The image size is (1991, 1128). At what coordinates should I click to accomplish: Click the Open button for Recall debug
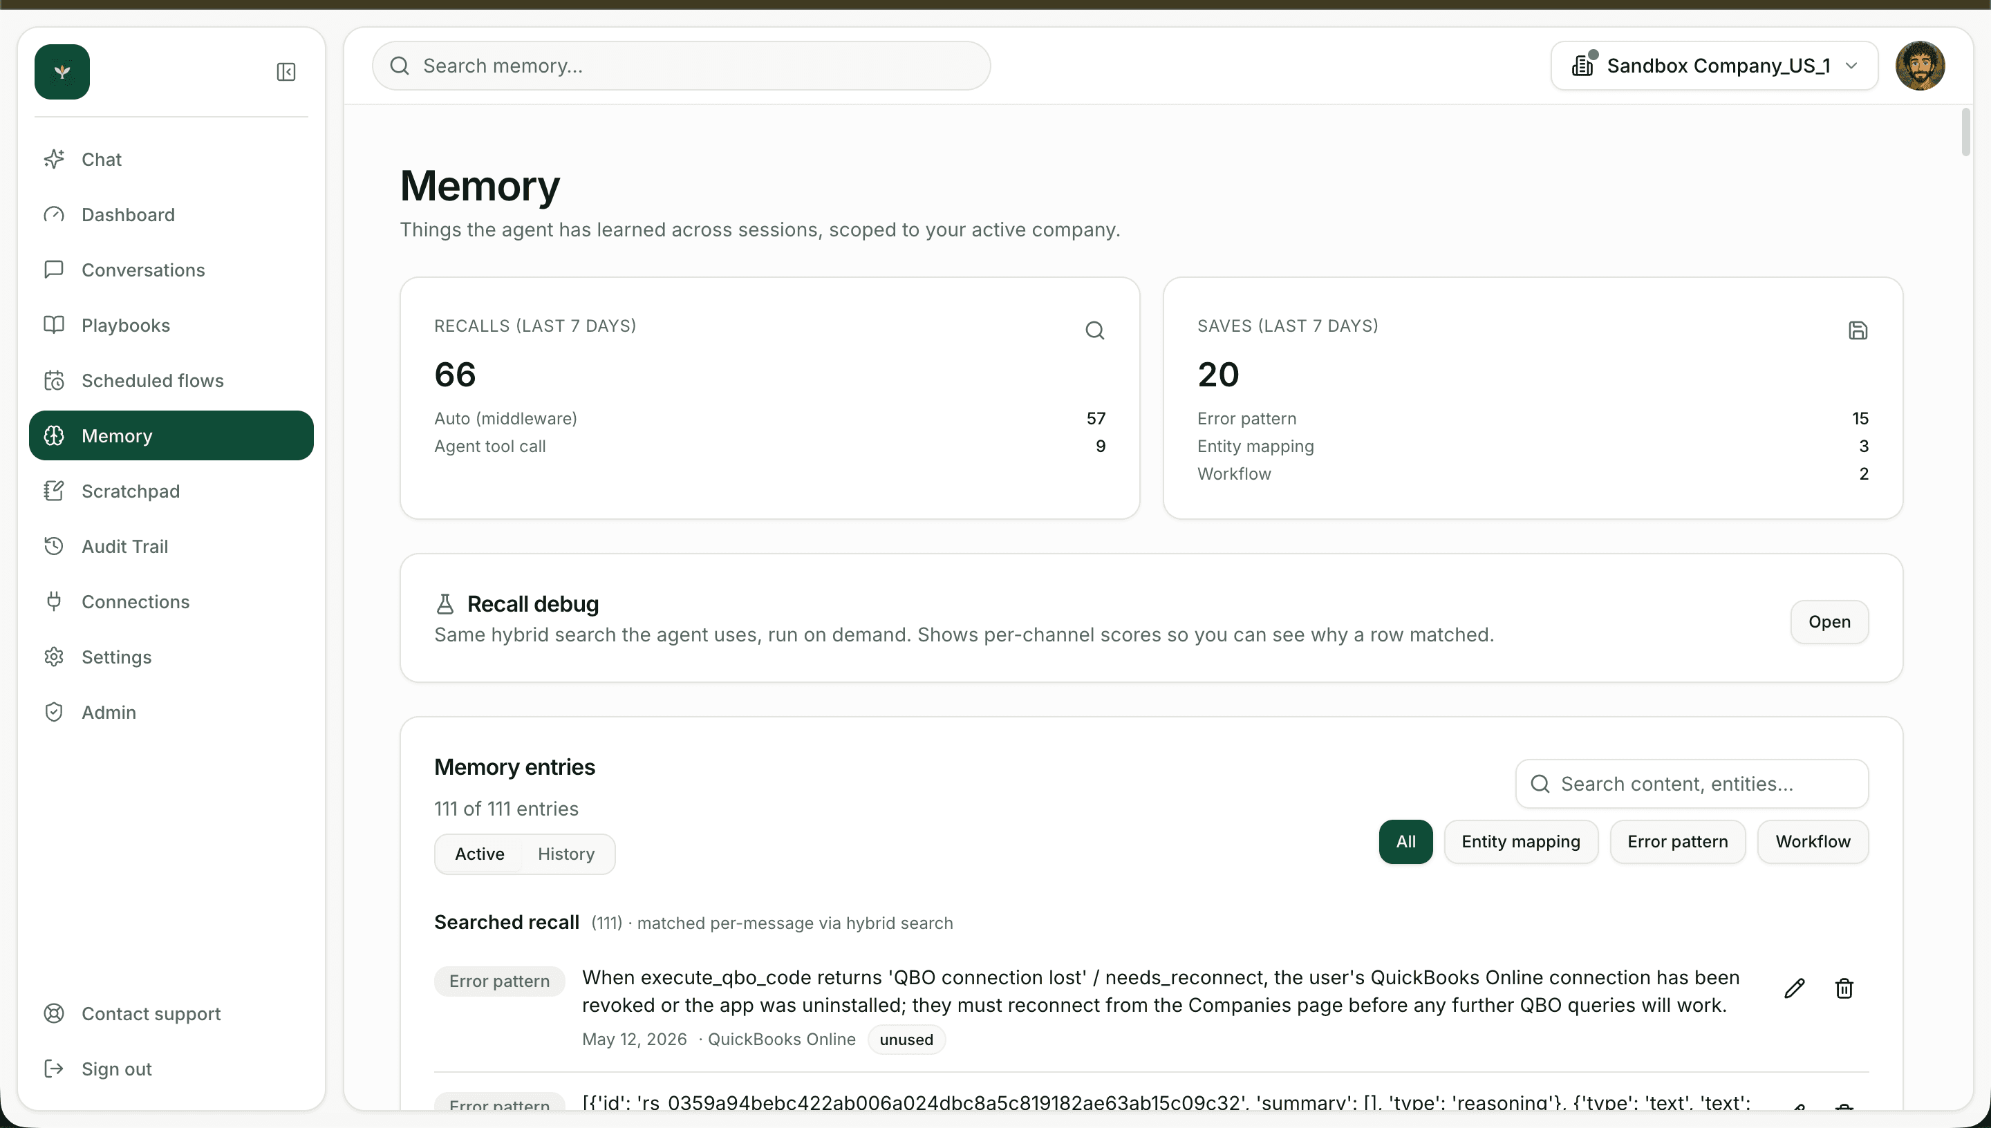coord(1829,621)
